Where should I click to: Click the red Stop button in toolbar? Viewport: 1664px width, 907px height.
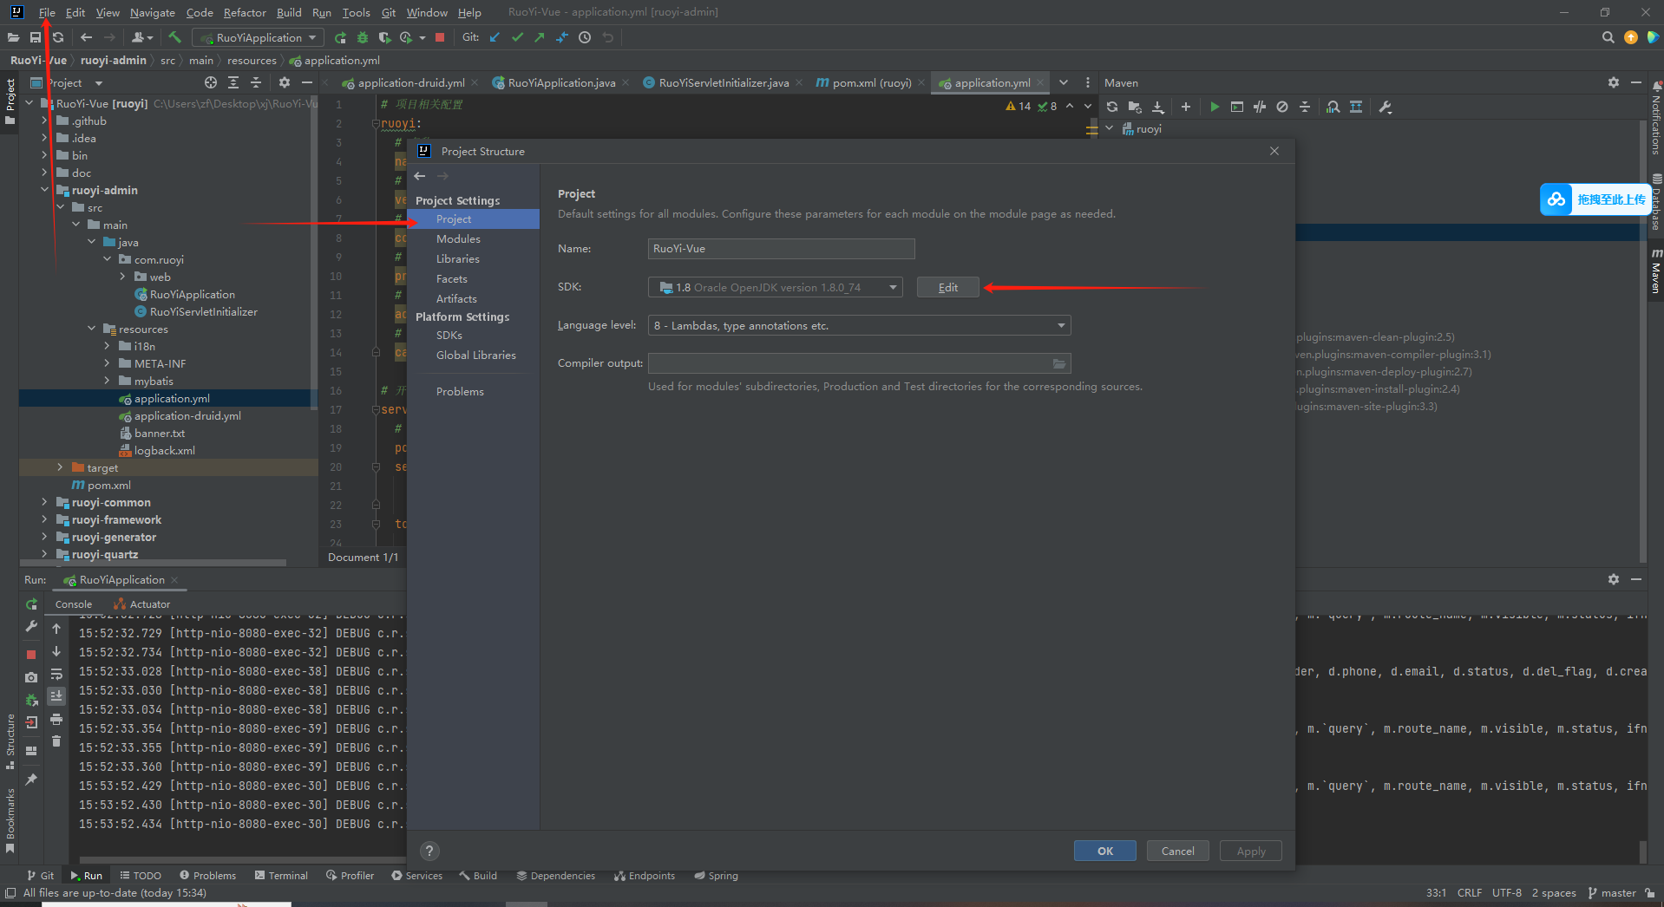click(440, 37)
